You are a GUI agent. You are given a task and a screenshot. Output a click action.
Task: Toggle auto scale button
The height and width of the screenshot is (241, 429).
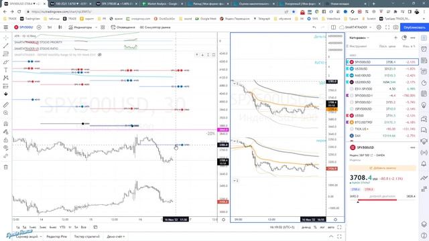[x=330, y=227]
